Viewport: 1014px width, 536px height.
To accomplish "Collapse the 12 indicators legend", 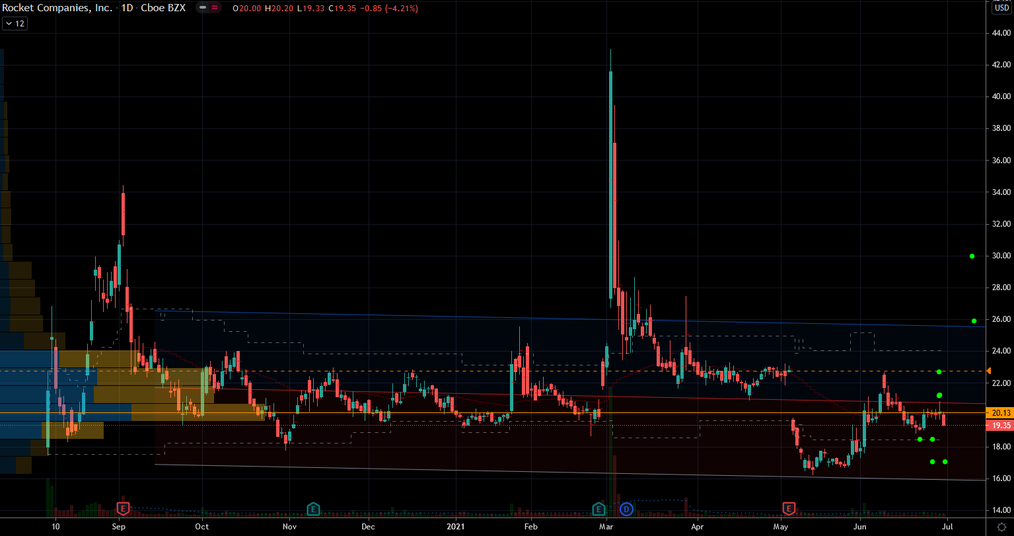I will [x=15, y=23].
